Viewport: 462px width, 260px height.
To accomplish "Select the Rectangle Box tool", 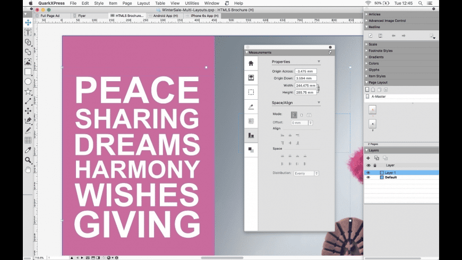I will (x=28, y=72).
